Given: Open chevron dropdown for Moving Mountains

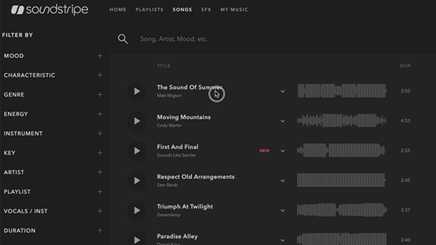Looking at the screenshot, I should click(283, 121).
